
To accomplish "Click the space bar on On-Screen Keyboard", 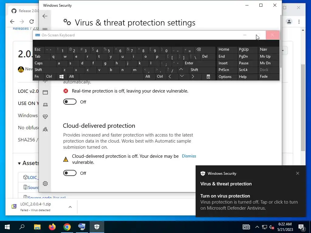I will point(111,76).
